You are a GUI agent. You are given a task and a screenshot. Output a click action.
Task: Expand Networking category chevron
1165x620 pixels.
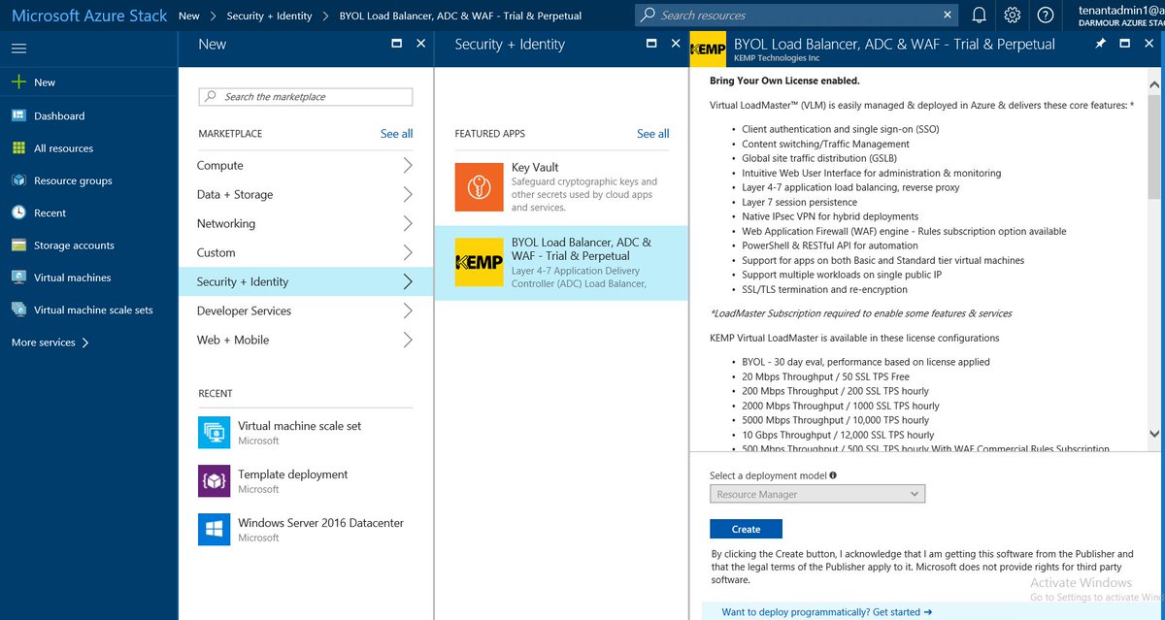pos(408,224)
